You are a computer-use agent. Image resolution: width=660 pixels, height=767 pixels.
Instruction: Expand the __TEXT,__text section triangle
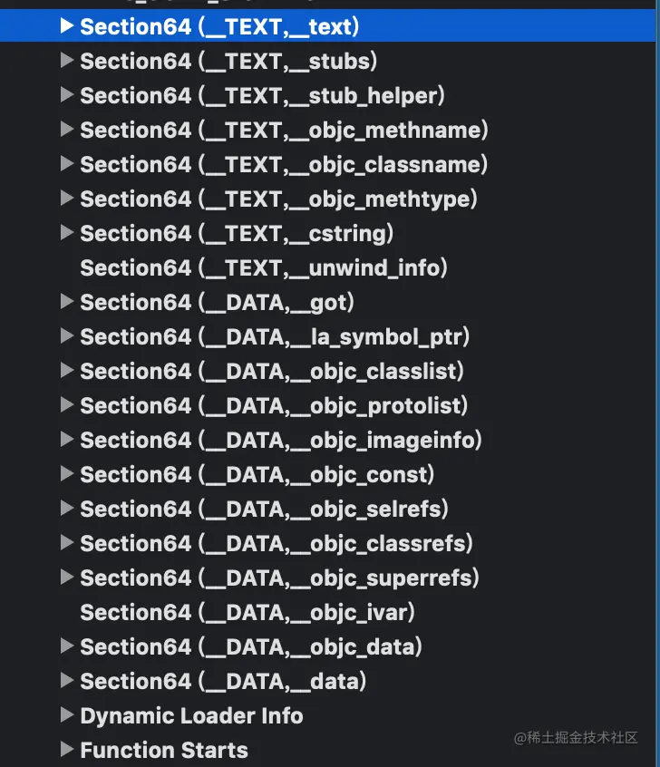click(66, 26)
